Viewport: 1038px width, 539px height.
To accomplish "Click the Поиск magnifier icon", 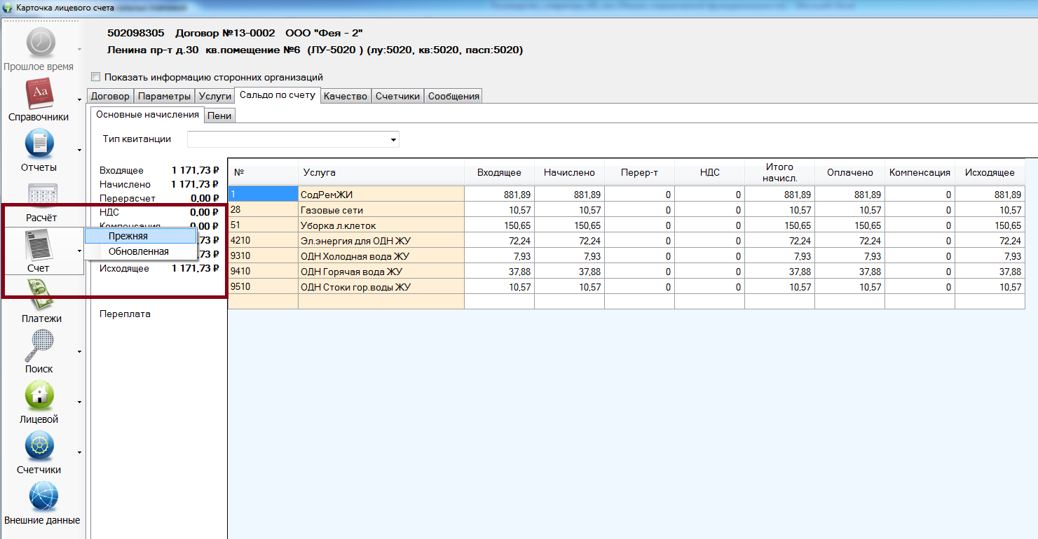I will pyautogui.click(x=39, y=346).
